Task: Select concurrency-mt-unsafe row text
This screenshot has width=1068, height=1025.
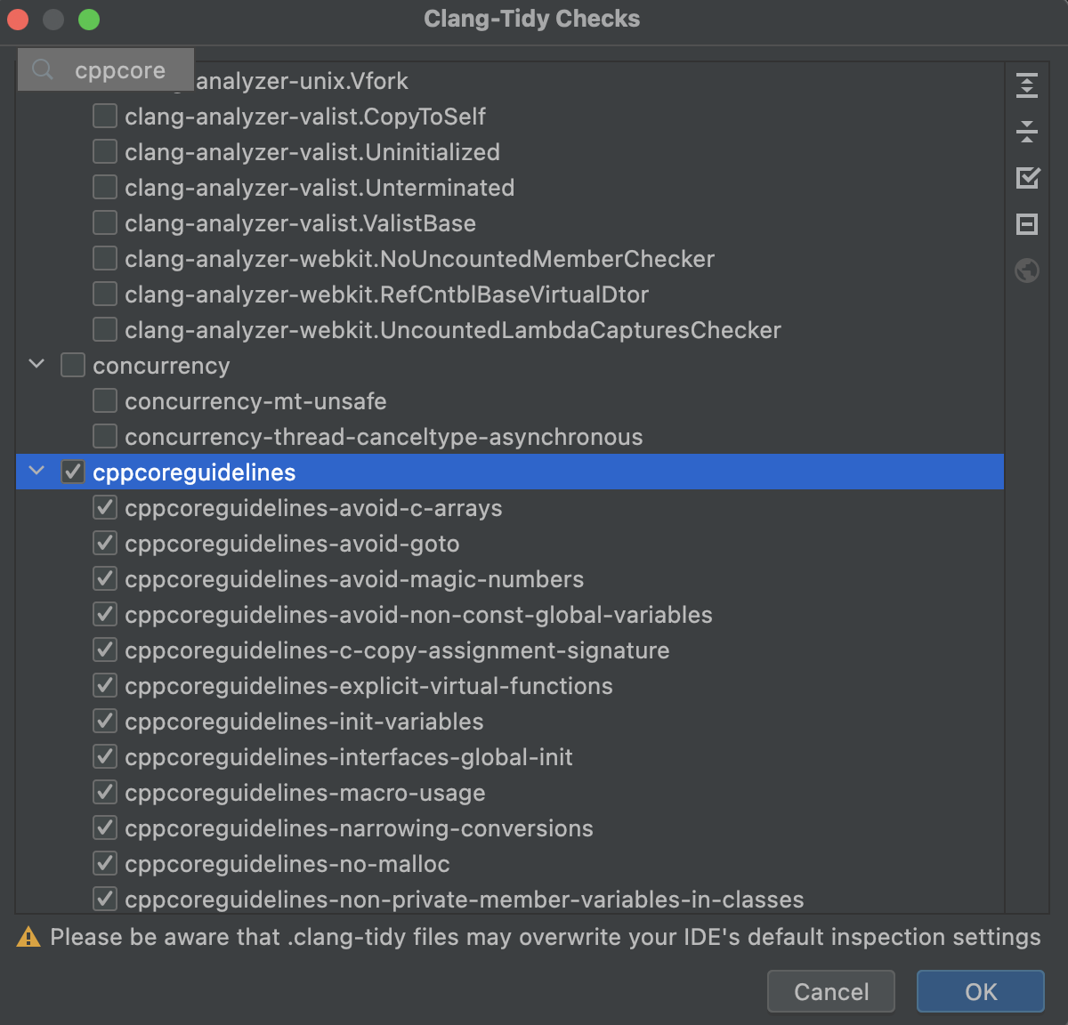Action: tap(255, 401)
